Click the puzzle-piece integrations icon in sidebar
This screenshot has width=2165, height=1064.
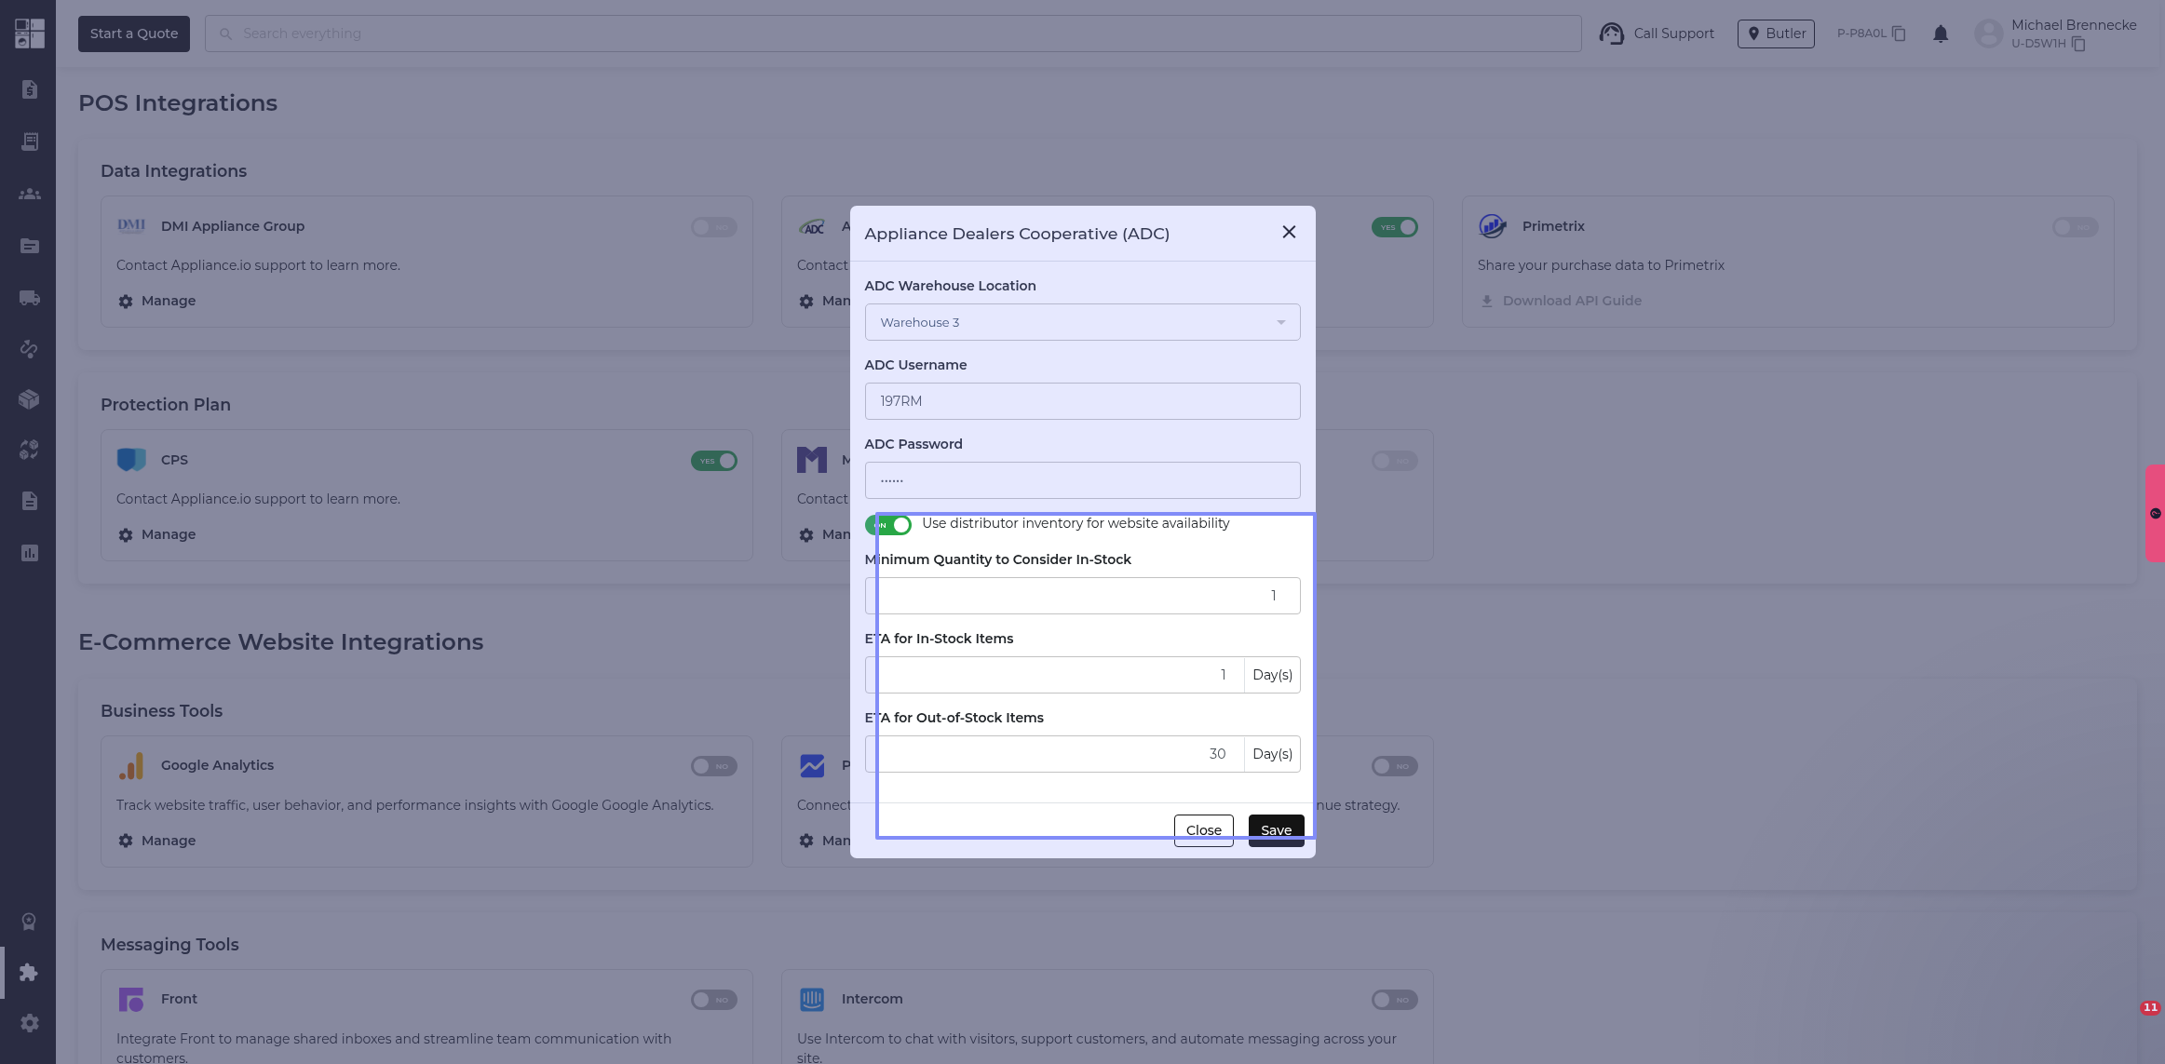click(x=29, y=972)
